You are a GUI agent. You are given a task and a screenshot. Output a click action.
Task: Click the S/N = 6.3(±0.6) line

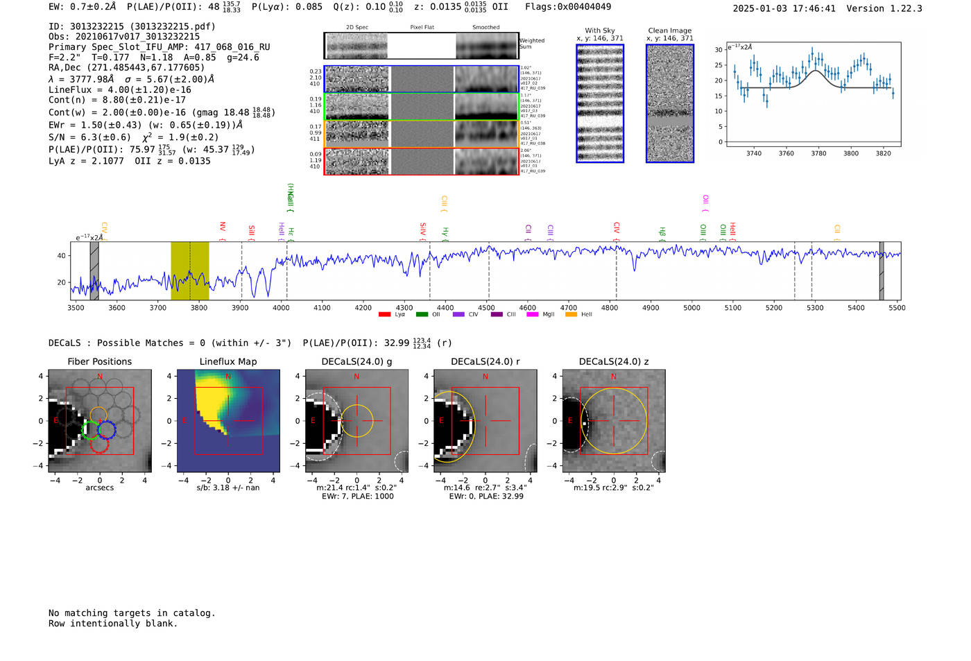[89, 137]
